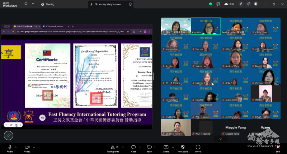
Task: Open the React emoji button
Action: pyautogui.click(x=149, y=149)
